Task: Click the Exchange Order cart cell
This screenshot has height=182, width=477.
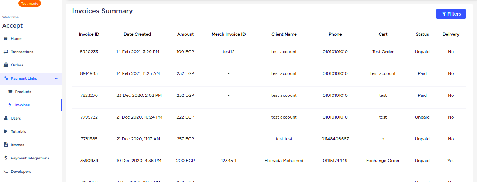Action: tap(383, 161)
